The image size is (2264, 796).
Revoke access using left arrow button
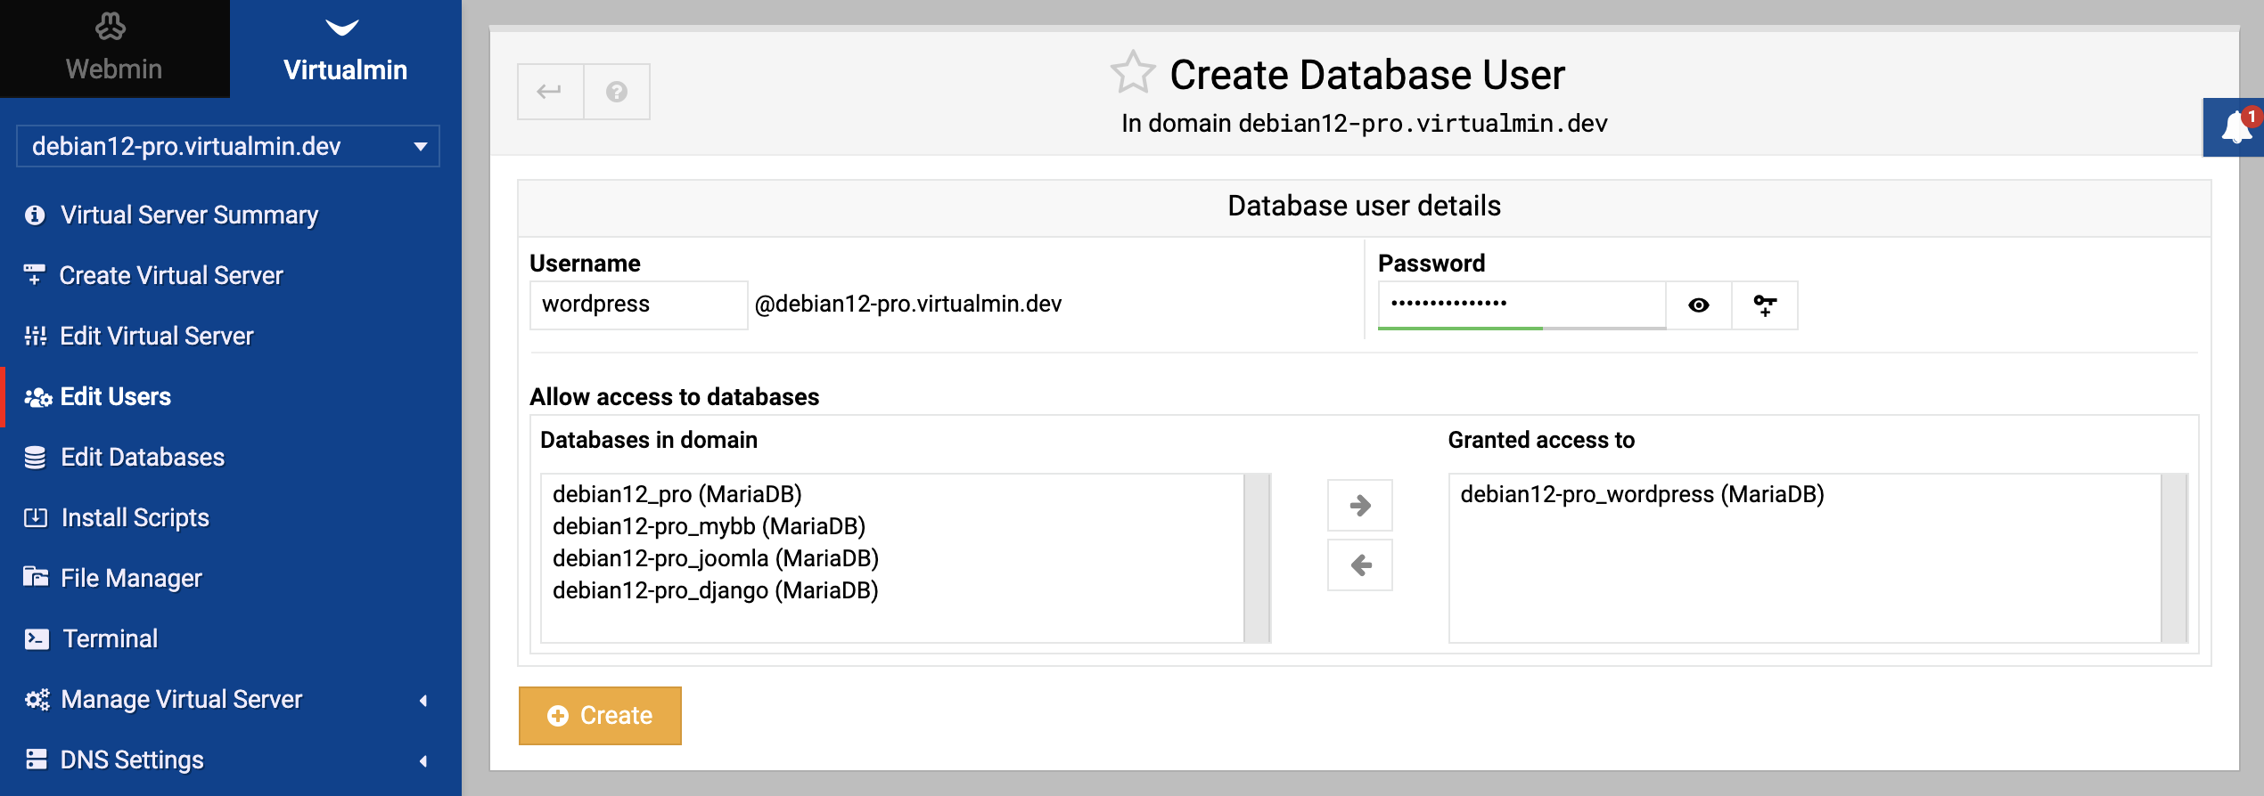(1360, 565)
